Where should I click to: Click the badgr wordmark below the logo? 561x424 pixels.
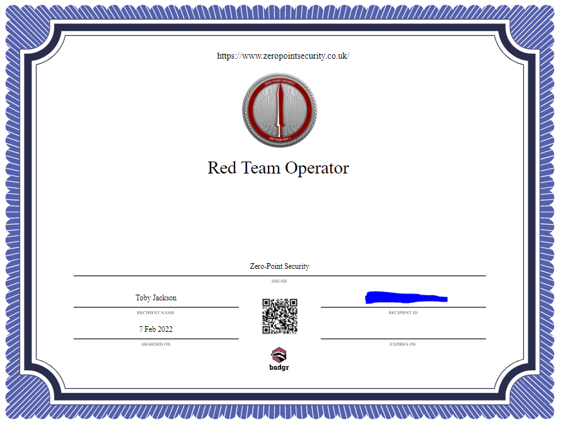(279, 366)
